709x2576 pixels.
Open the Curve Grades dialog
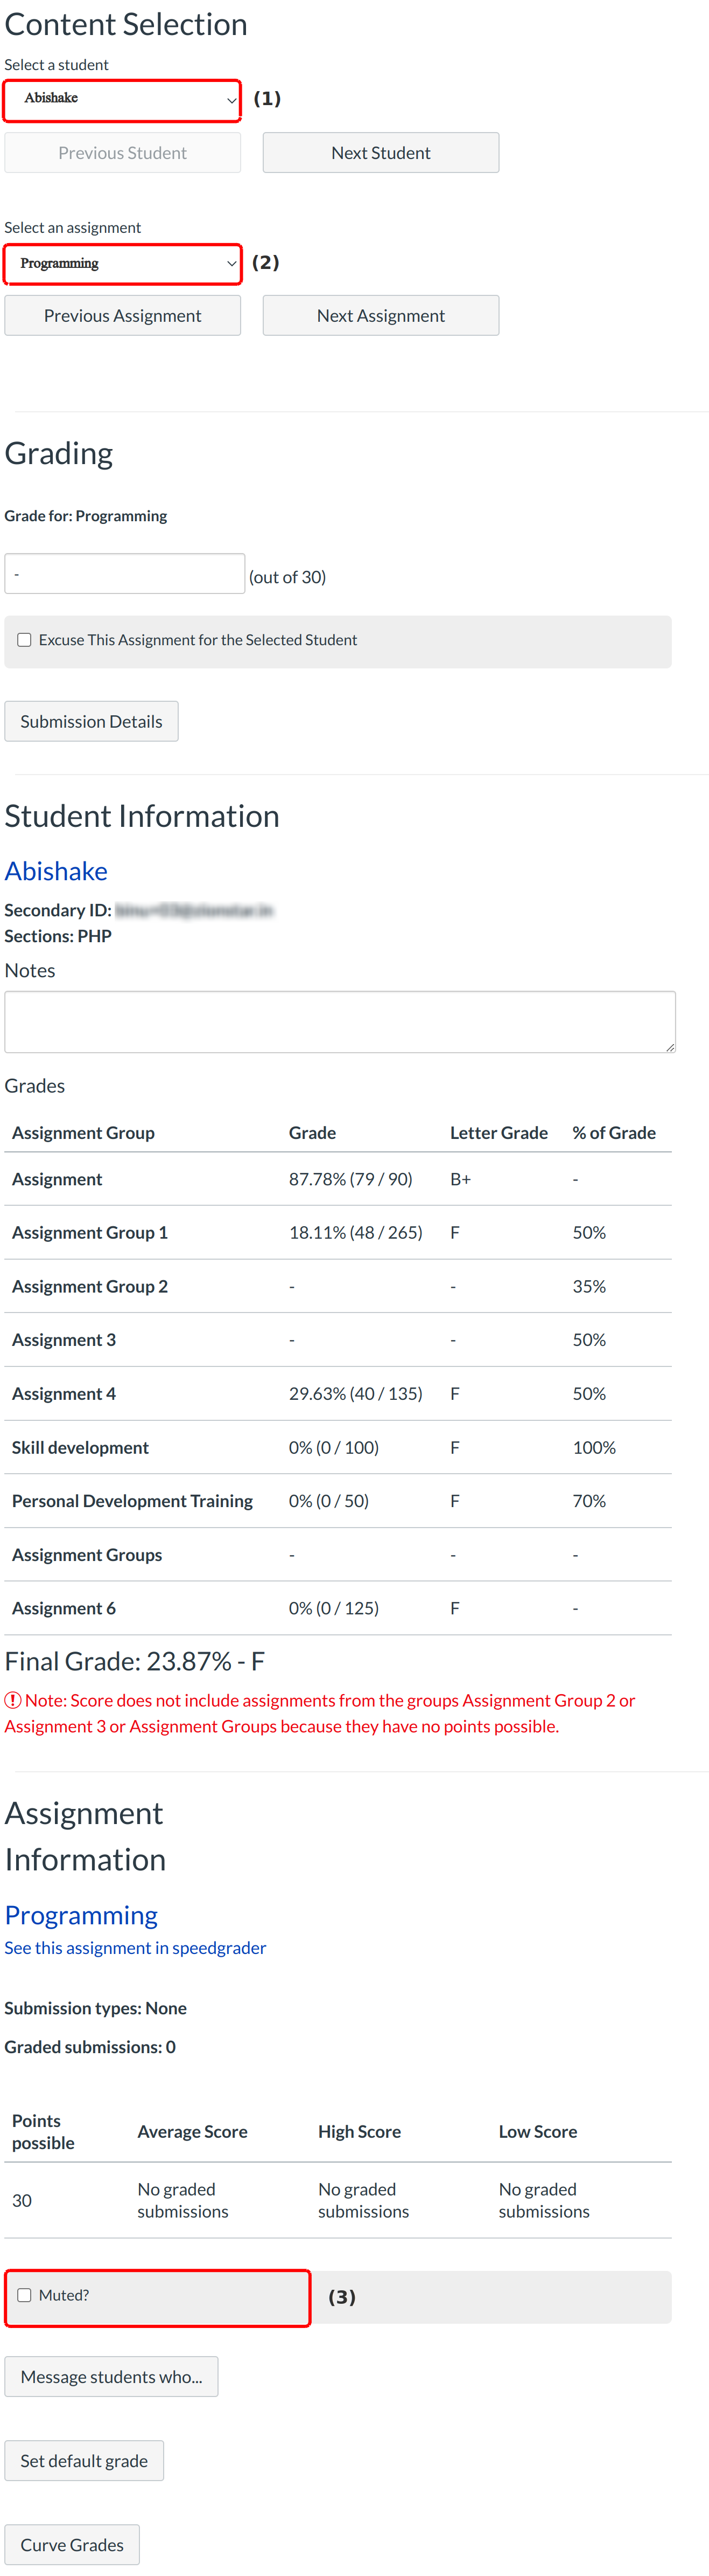coord(72,2545)
